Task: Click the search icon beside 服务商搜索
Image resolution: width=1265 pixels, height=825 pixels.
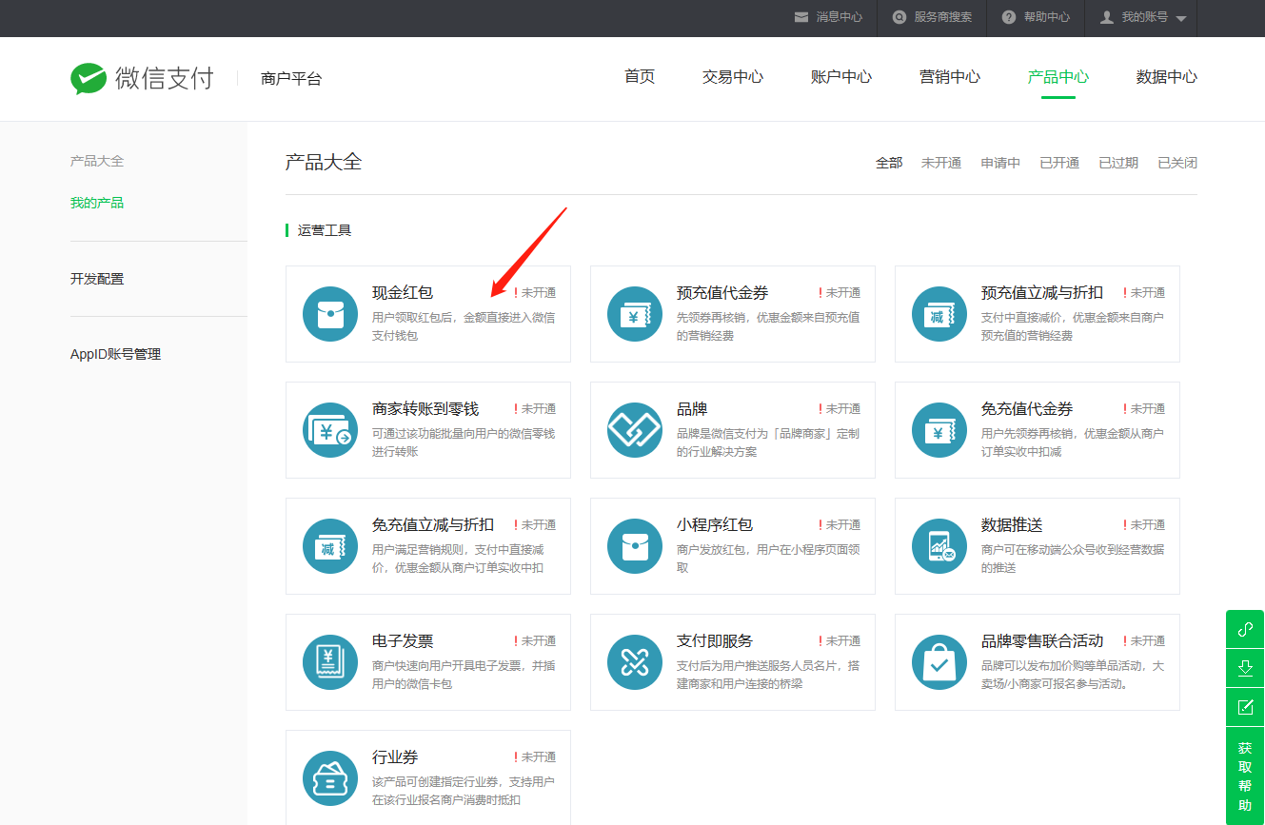Action: point(899,17)
